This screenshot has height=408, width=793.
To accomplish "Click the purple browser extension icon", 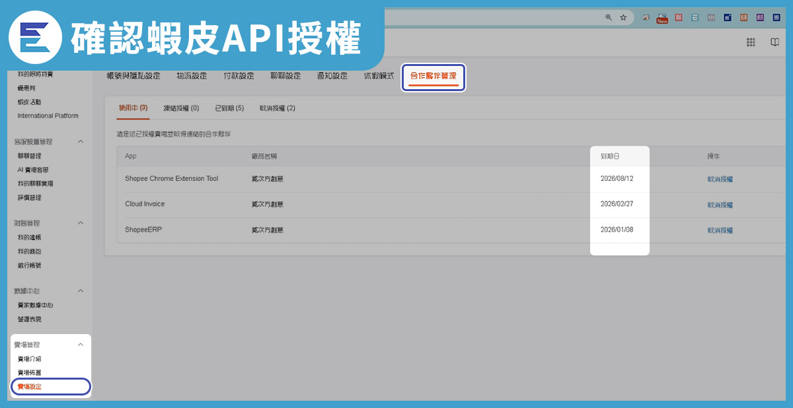I will [760, 18].
